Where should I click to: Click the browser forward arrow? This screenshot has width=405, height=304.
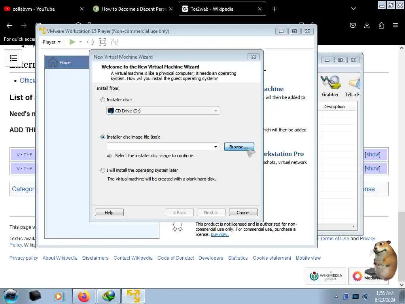point(24,25)
